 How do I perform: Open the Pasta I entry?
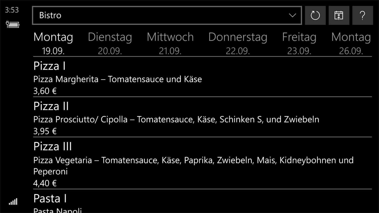[50, 199]
